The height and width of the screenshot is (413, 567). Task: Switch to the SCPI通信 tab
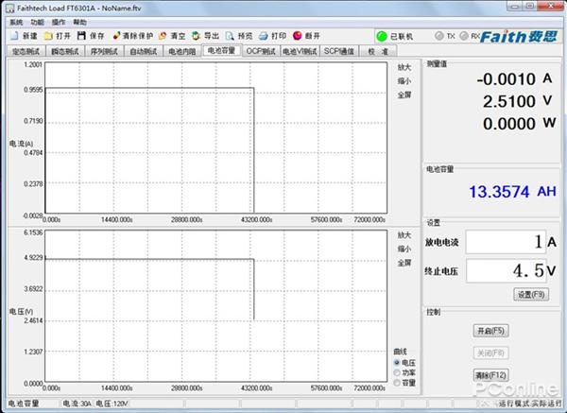[x=339, y=51]
